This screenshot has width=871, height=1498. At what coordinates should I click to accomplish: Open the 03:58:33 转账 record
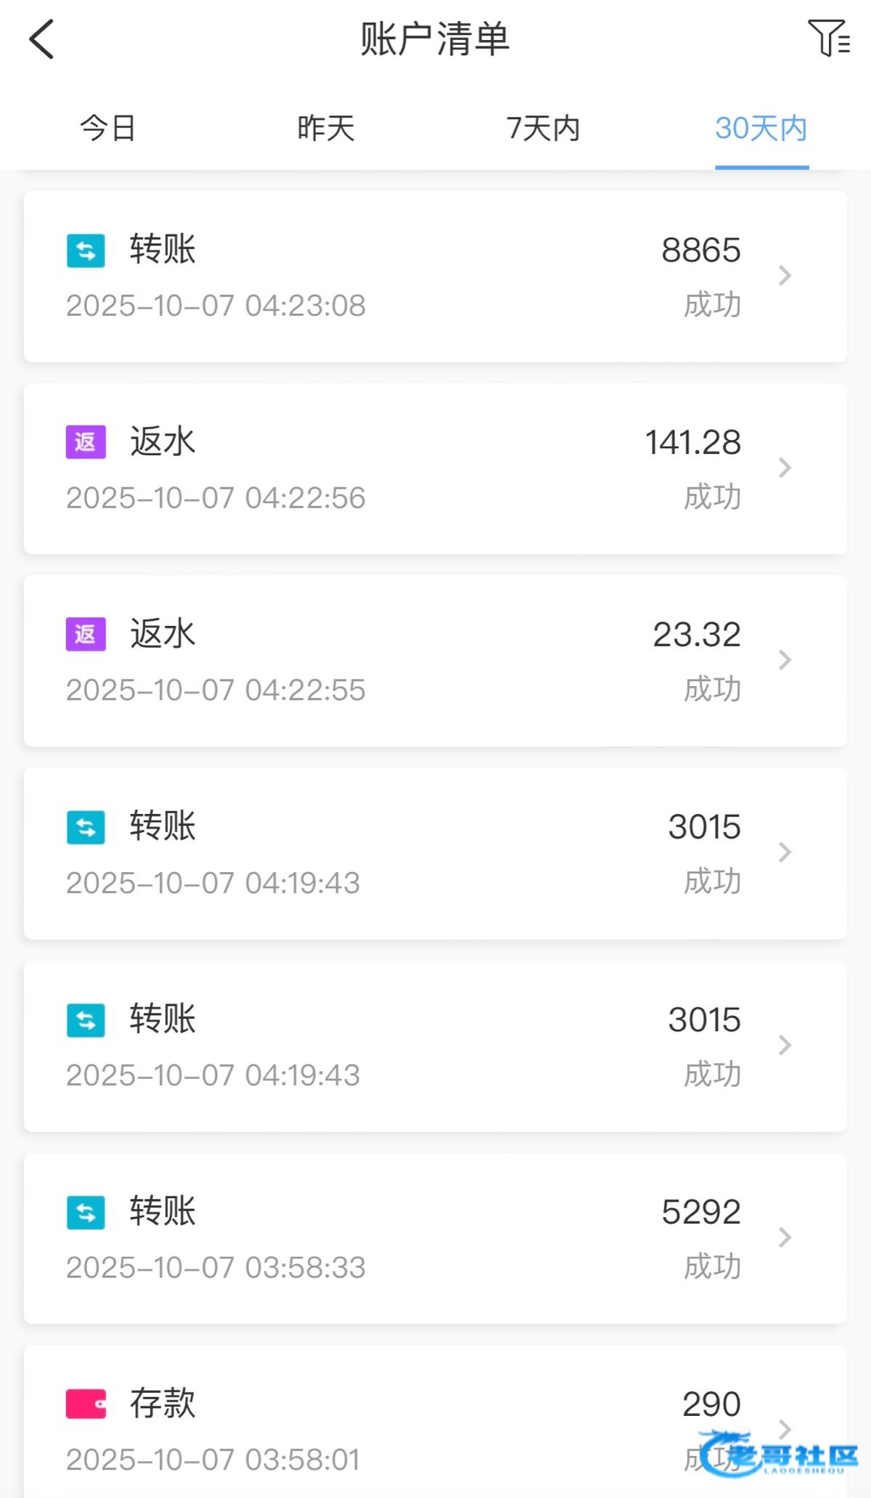tap(435, 1238)
